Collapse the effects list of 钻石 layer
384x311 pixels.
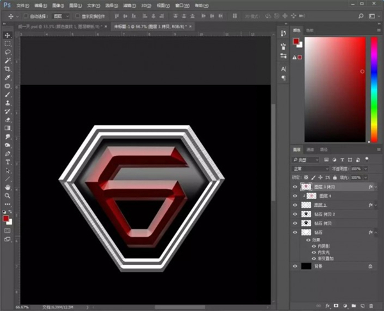(376, 232)
